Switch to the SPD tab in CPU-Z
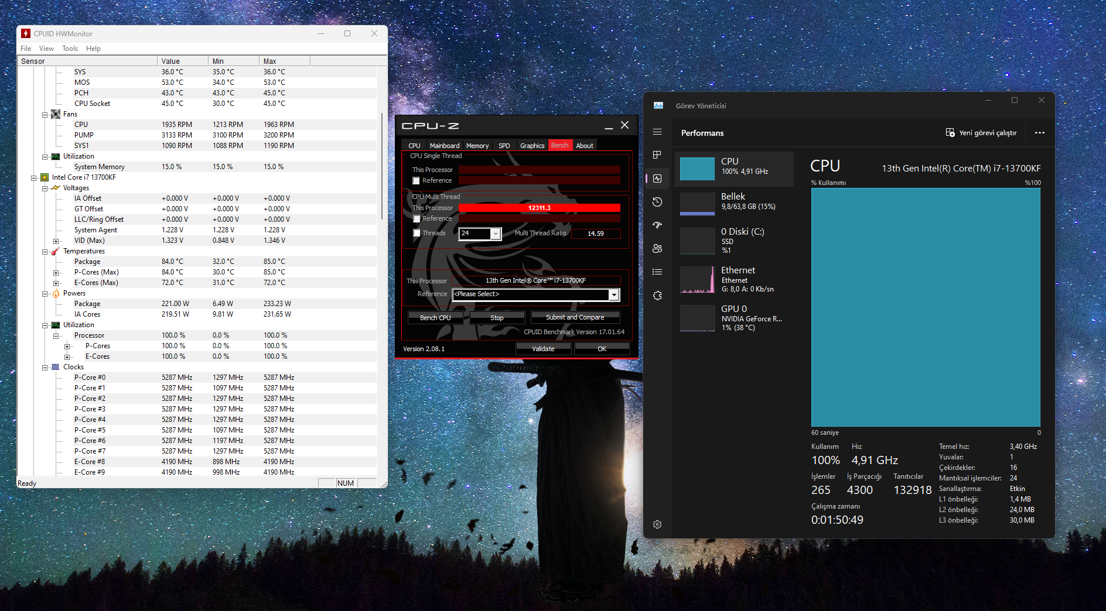 click(x=504, y=146)
